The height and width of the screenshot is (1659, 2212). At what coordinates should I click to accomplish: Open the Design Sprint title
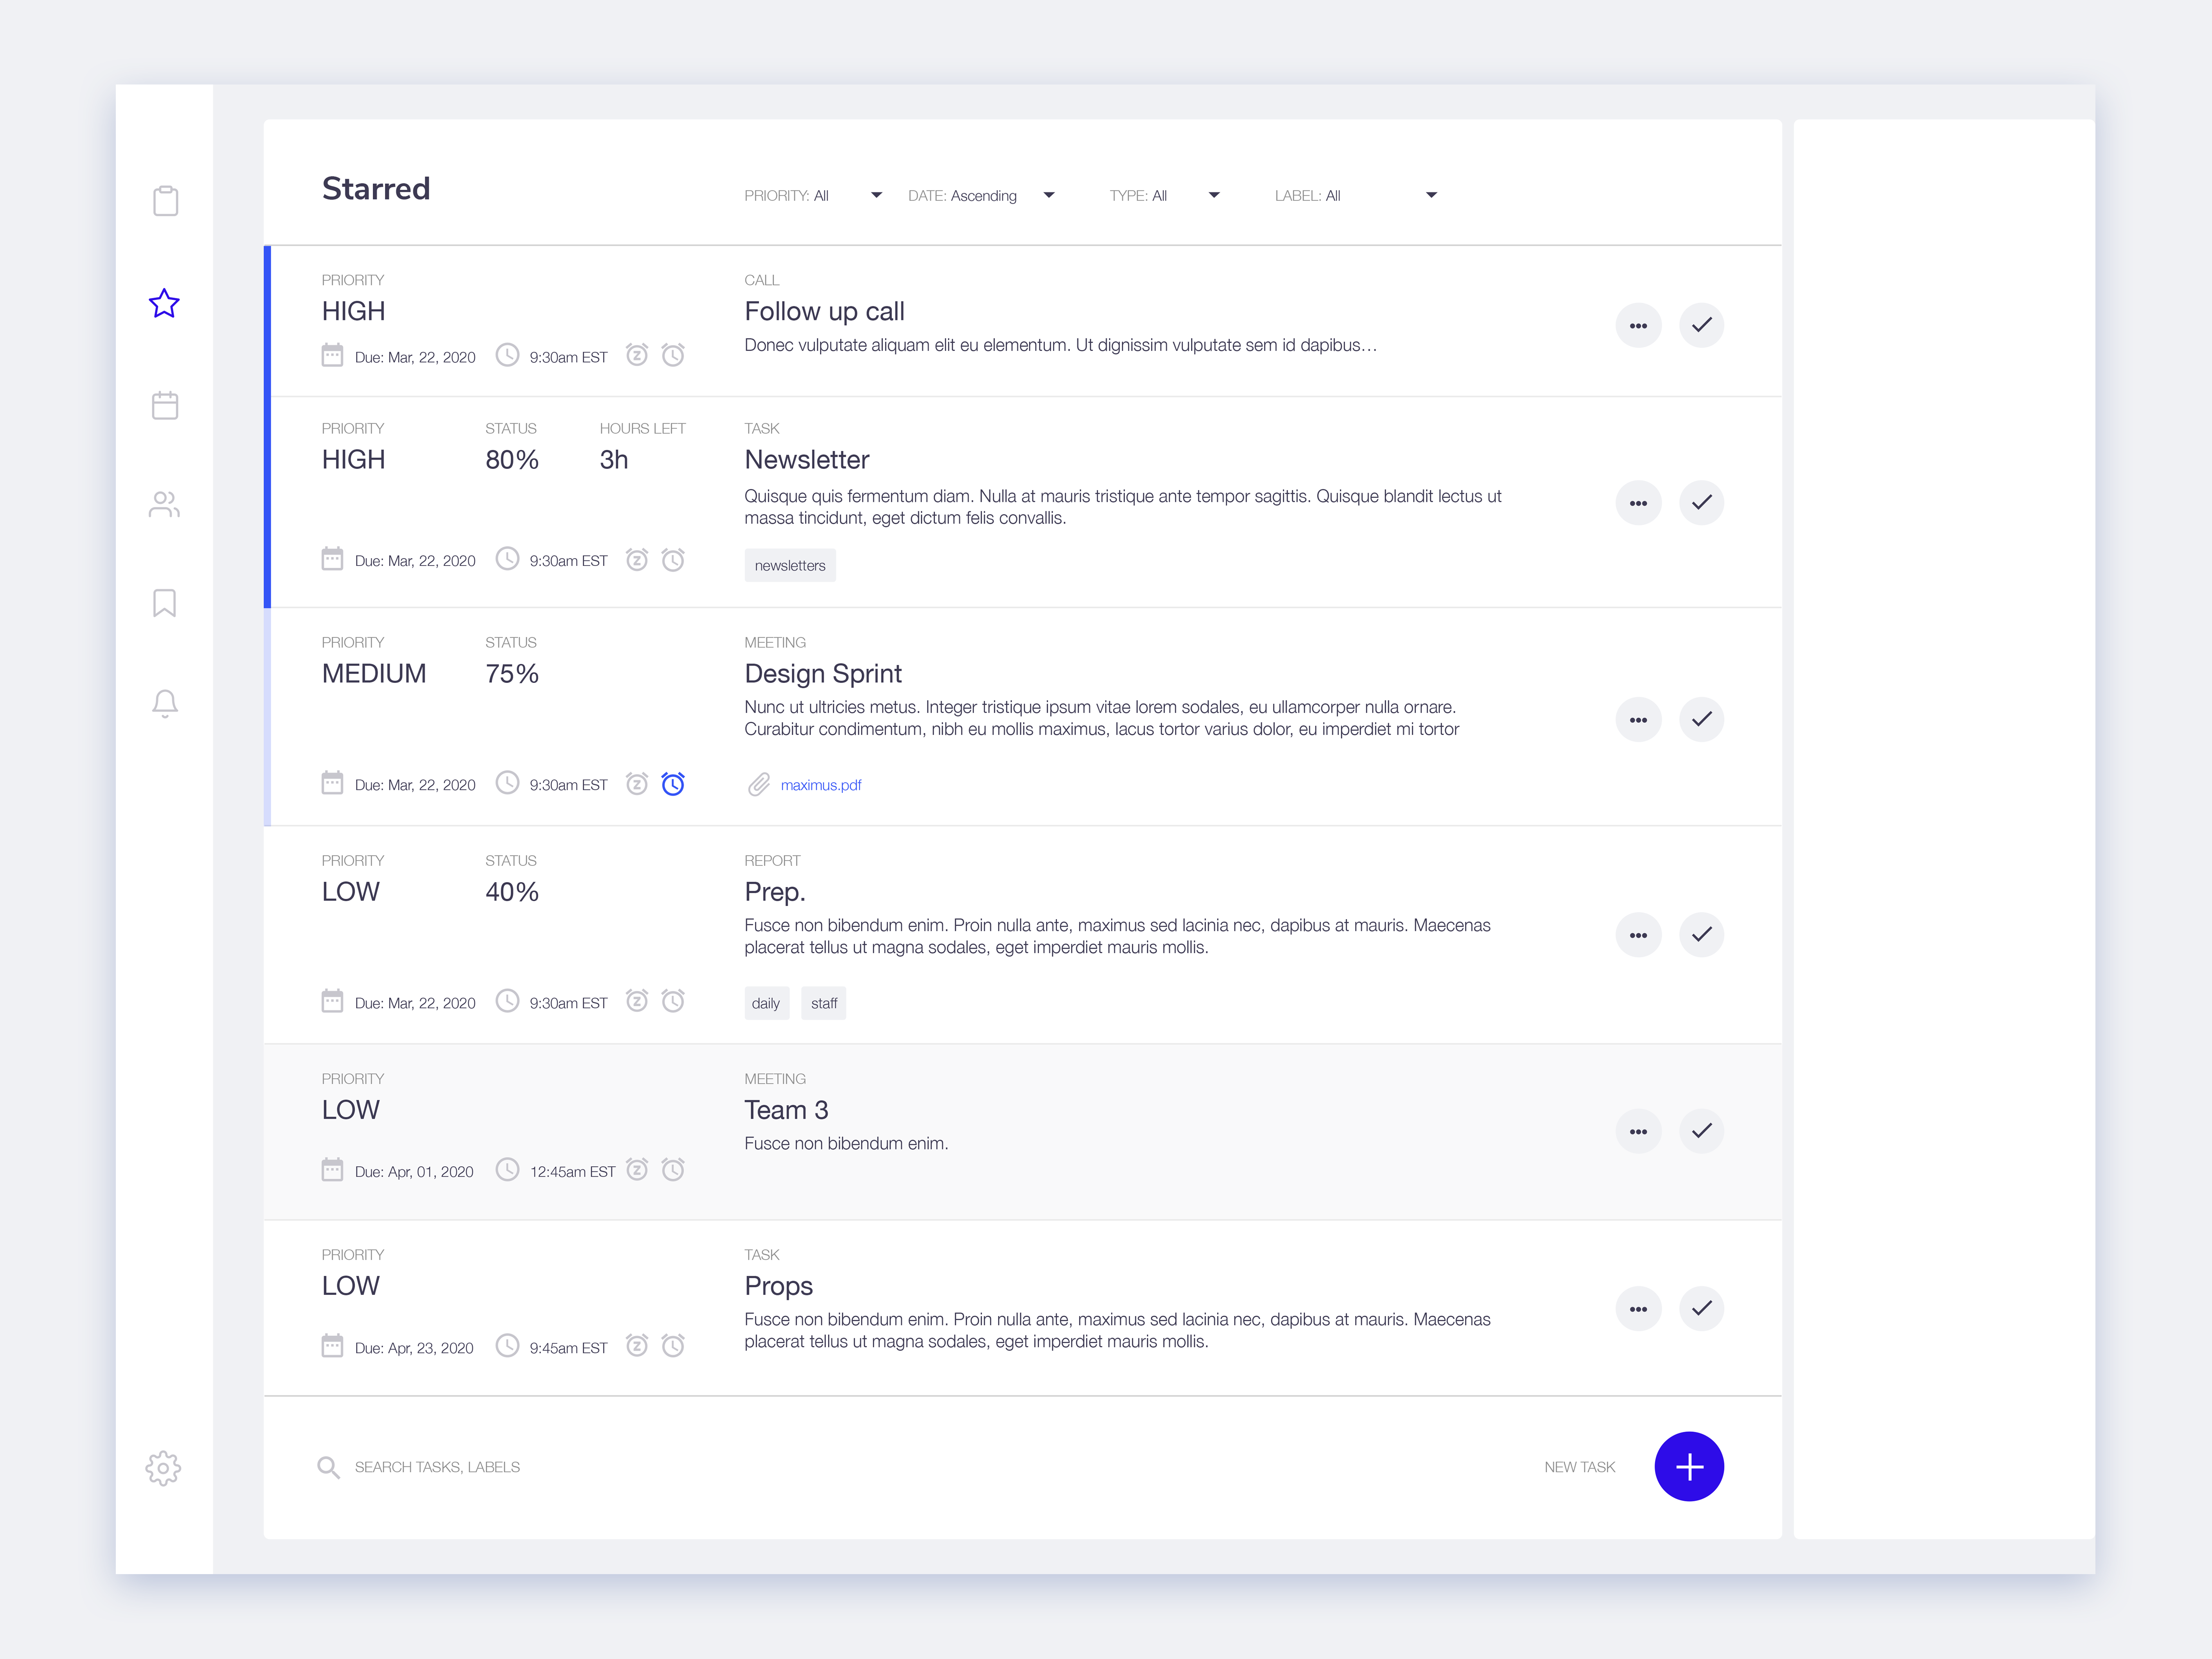(823, 674)
